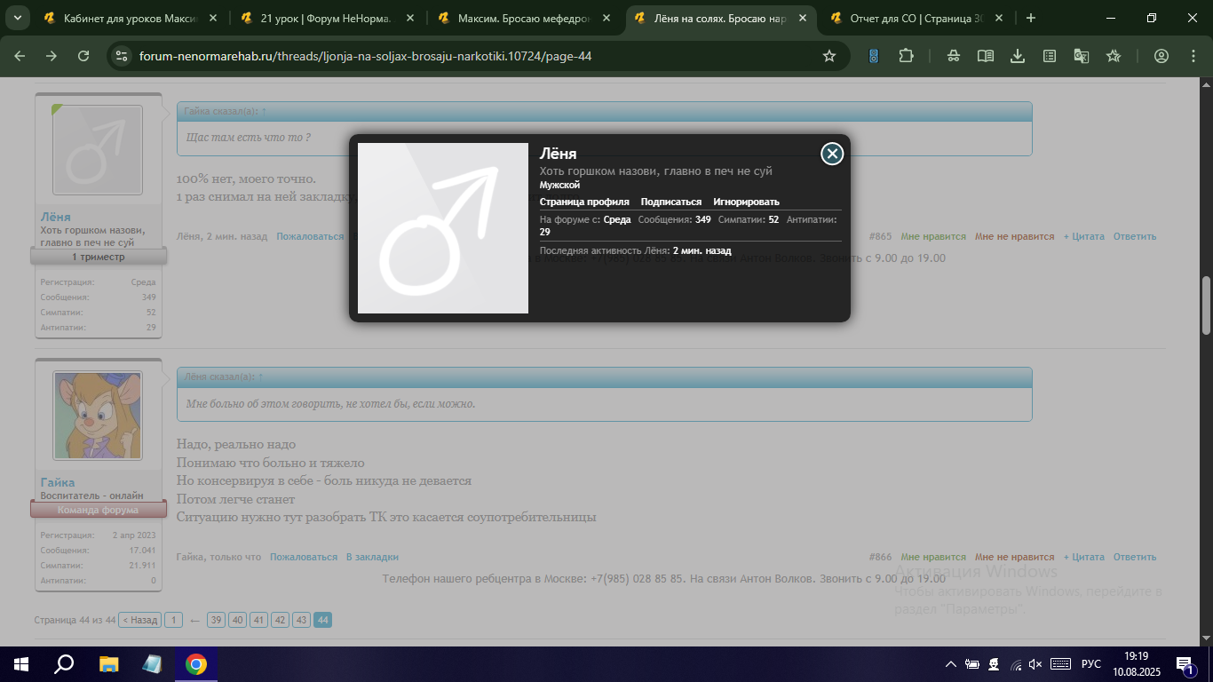The height and width of the screenshot is (682, 1213).
Task: Open the Chrome three-dot menu
Action: [1193, 56]
